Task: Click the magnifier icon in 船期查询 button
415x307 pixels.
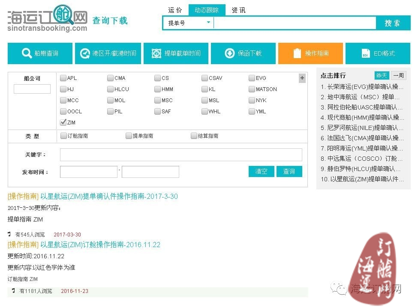Action: click(x=27, y=53)
